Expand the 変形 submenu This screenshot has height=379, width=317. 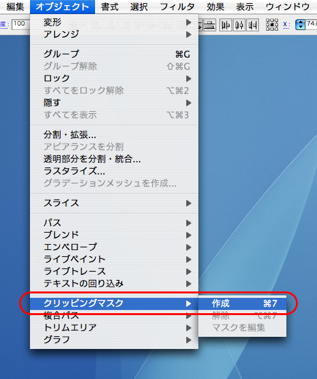coord(114,22)
